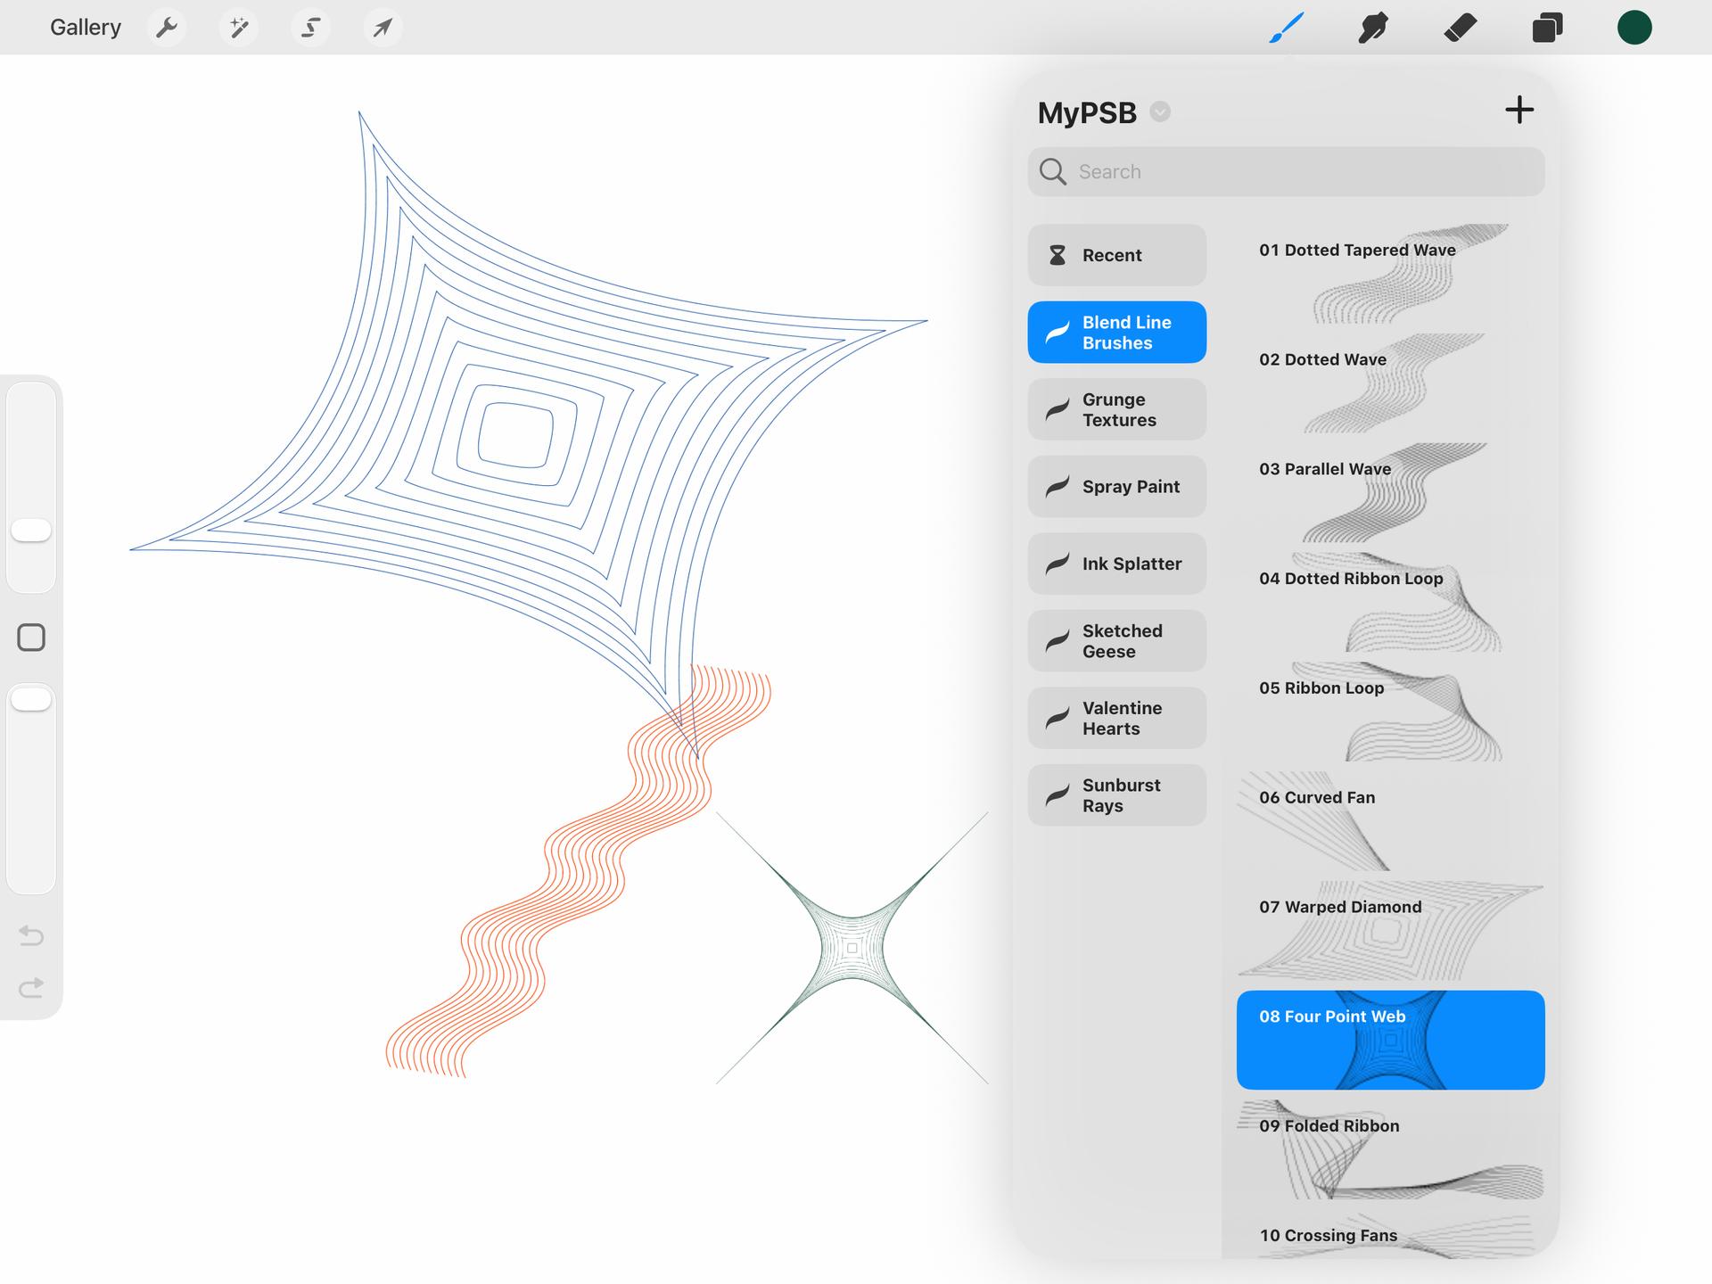The height and width of the screenshot is (1284, 1712).
Task: Select the Eraser tool
Action: point(1461,28)
